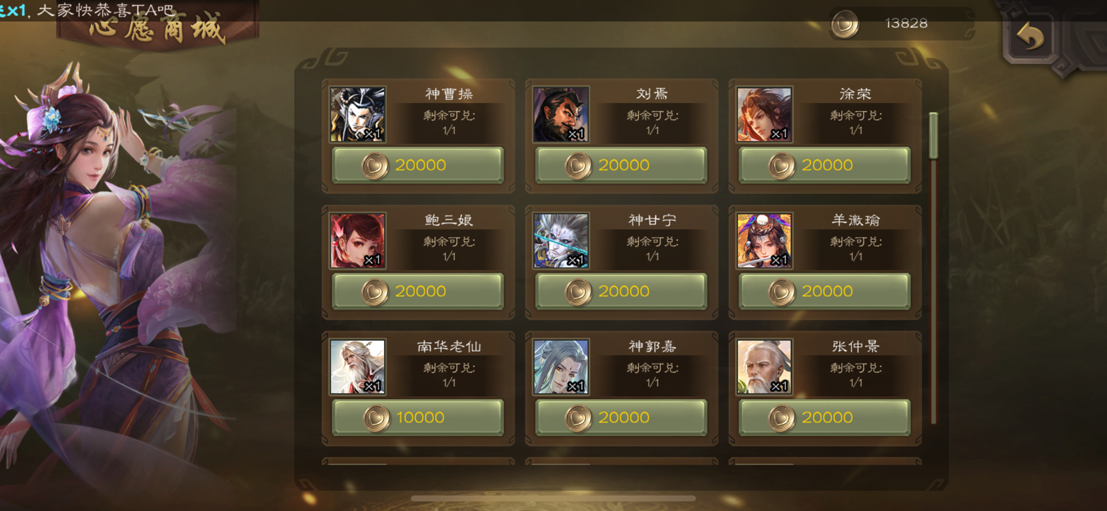1107x511 pixels.
Task: Open the 鲍三娘 hero portrait
Action: 358,241
